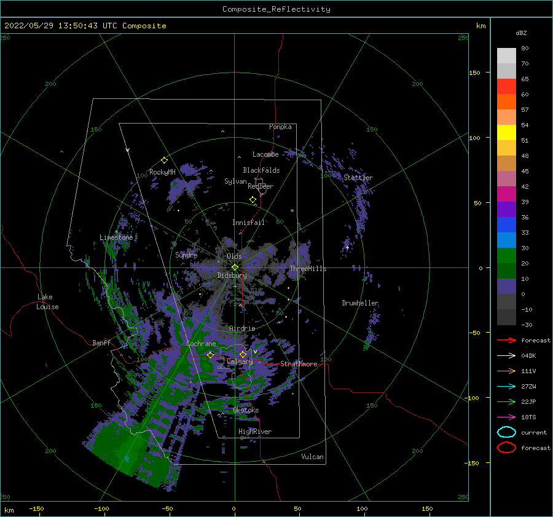
Task: Click the Limestone label
Action: 116,237
